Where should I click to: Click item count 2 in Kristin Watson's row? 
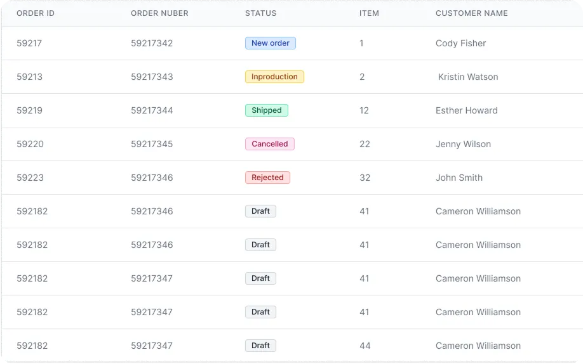click(x=362, y=77)
